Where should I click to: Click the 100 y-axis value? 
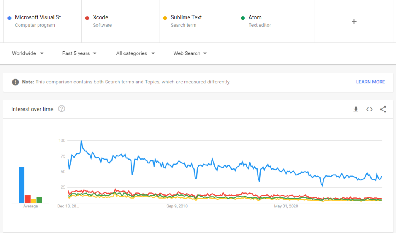point(62,141)
